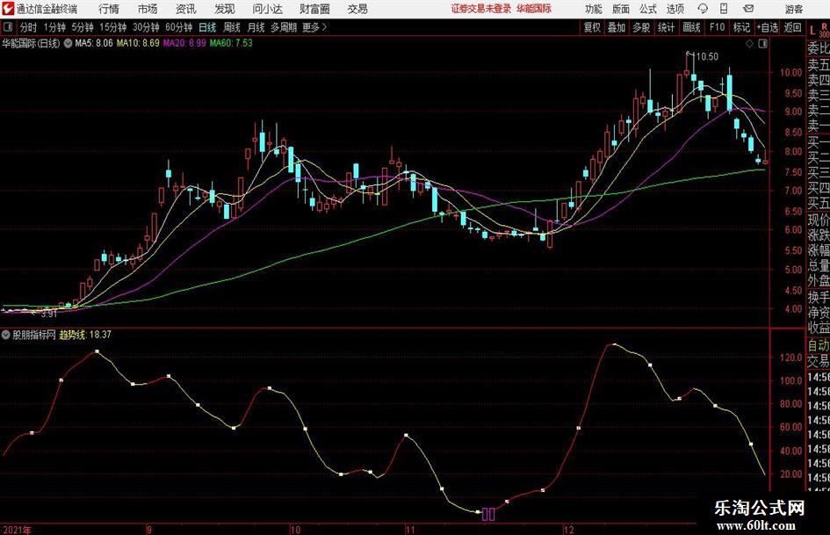Open the 市场 menu
The width and height of the screenshot is (830, 535).
click(x=148, y=9)
